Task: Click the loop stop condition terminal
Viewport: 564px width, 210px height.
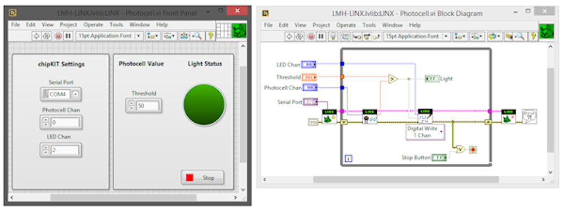Action: click(473, 150)
